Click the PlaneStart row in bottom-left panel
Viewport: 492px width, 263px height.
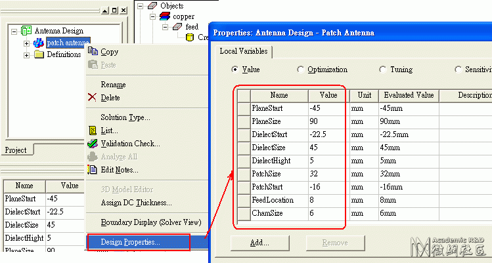coord(44,199)
